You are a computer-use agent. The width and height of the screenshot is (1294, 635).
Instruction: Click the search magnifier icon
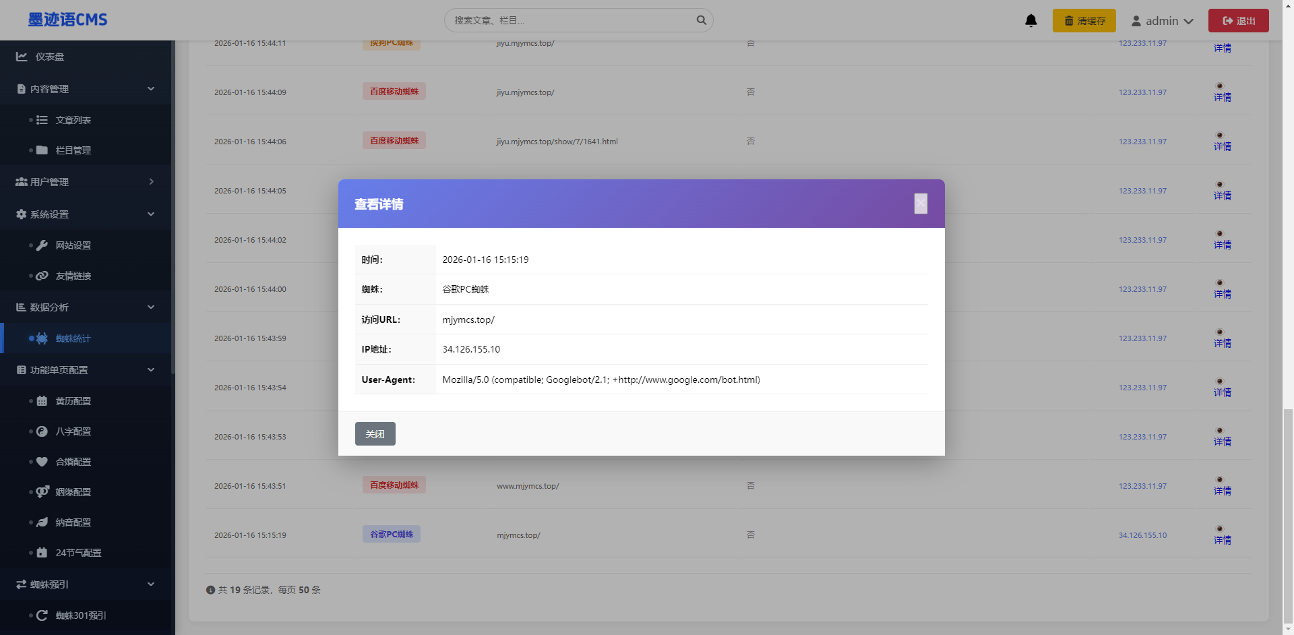(701, 20)
